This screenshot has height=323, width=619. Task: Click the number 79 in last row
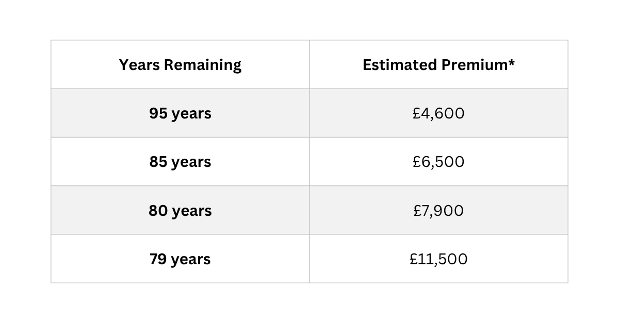(x=158, y=259)
